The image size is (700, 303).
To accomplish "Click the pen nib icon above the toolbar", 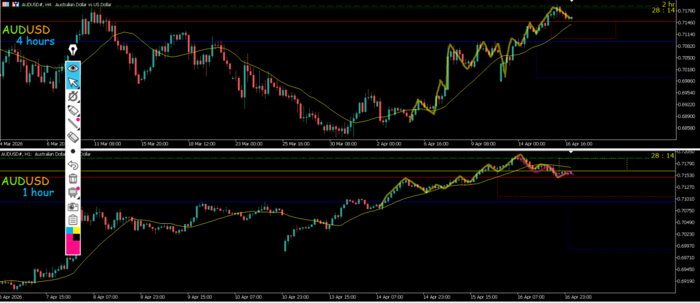I will [73, 51].
